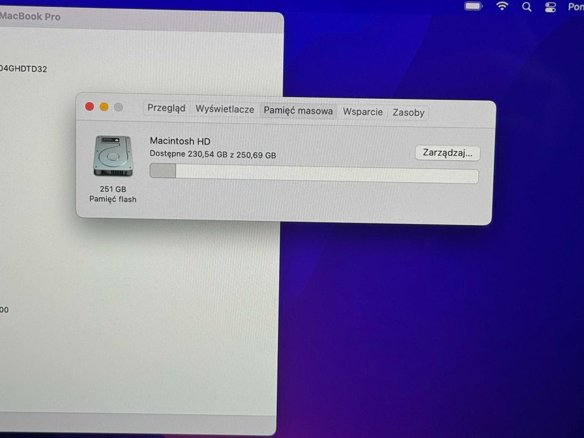
Task: Click the '251 GB' capacity label
Action: [113, 189]
